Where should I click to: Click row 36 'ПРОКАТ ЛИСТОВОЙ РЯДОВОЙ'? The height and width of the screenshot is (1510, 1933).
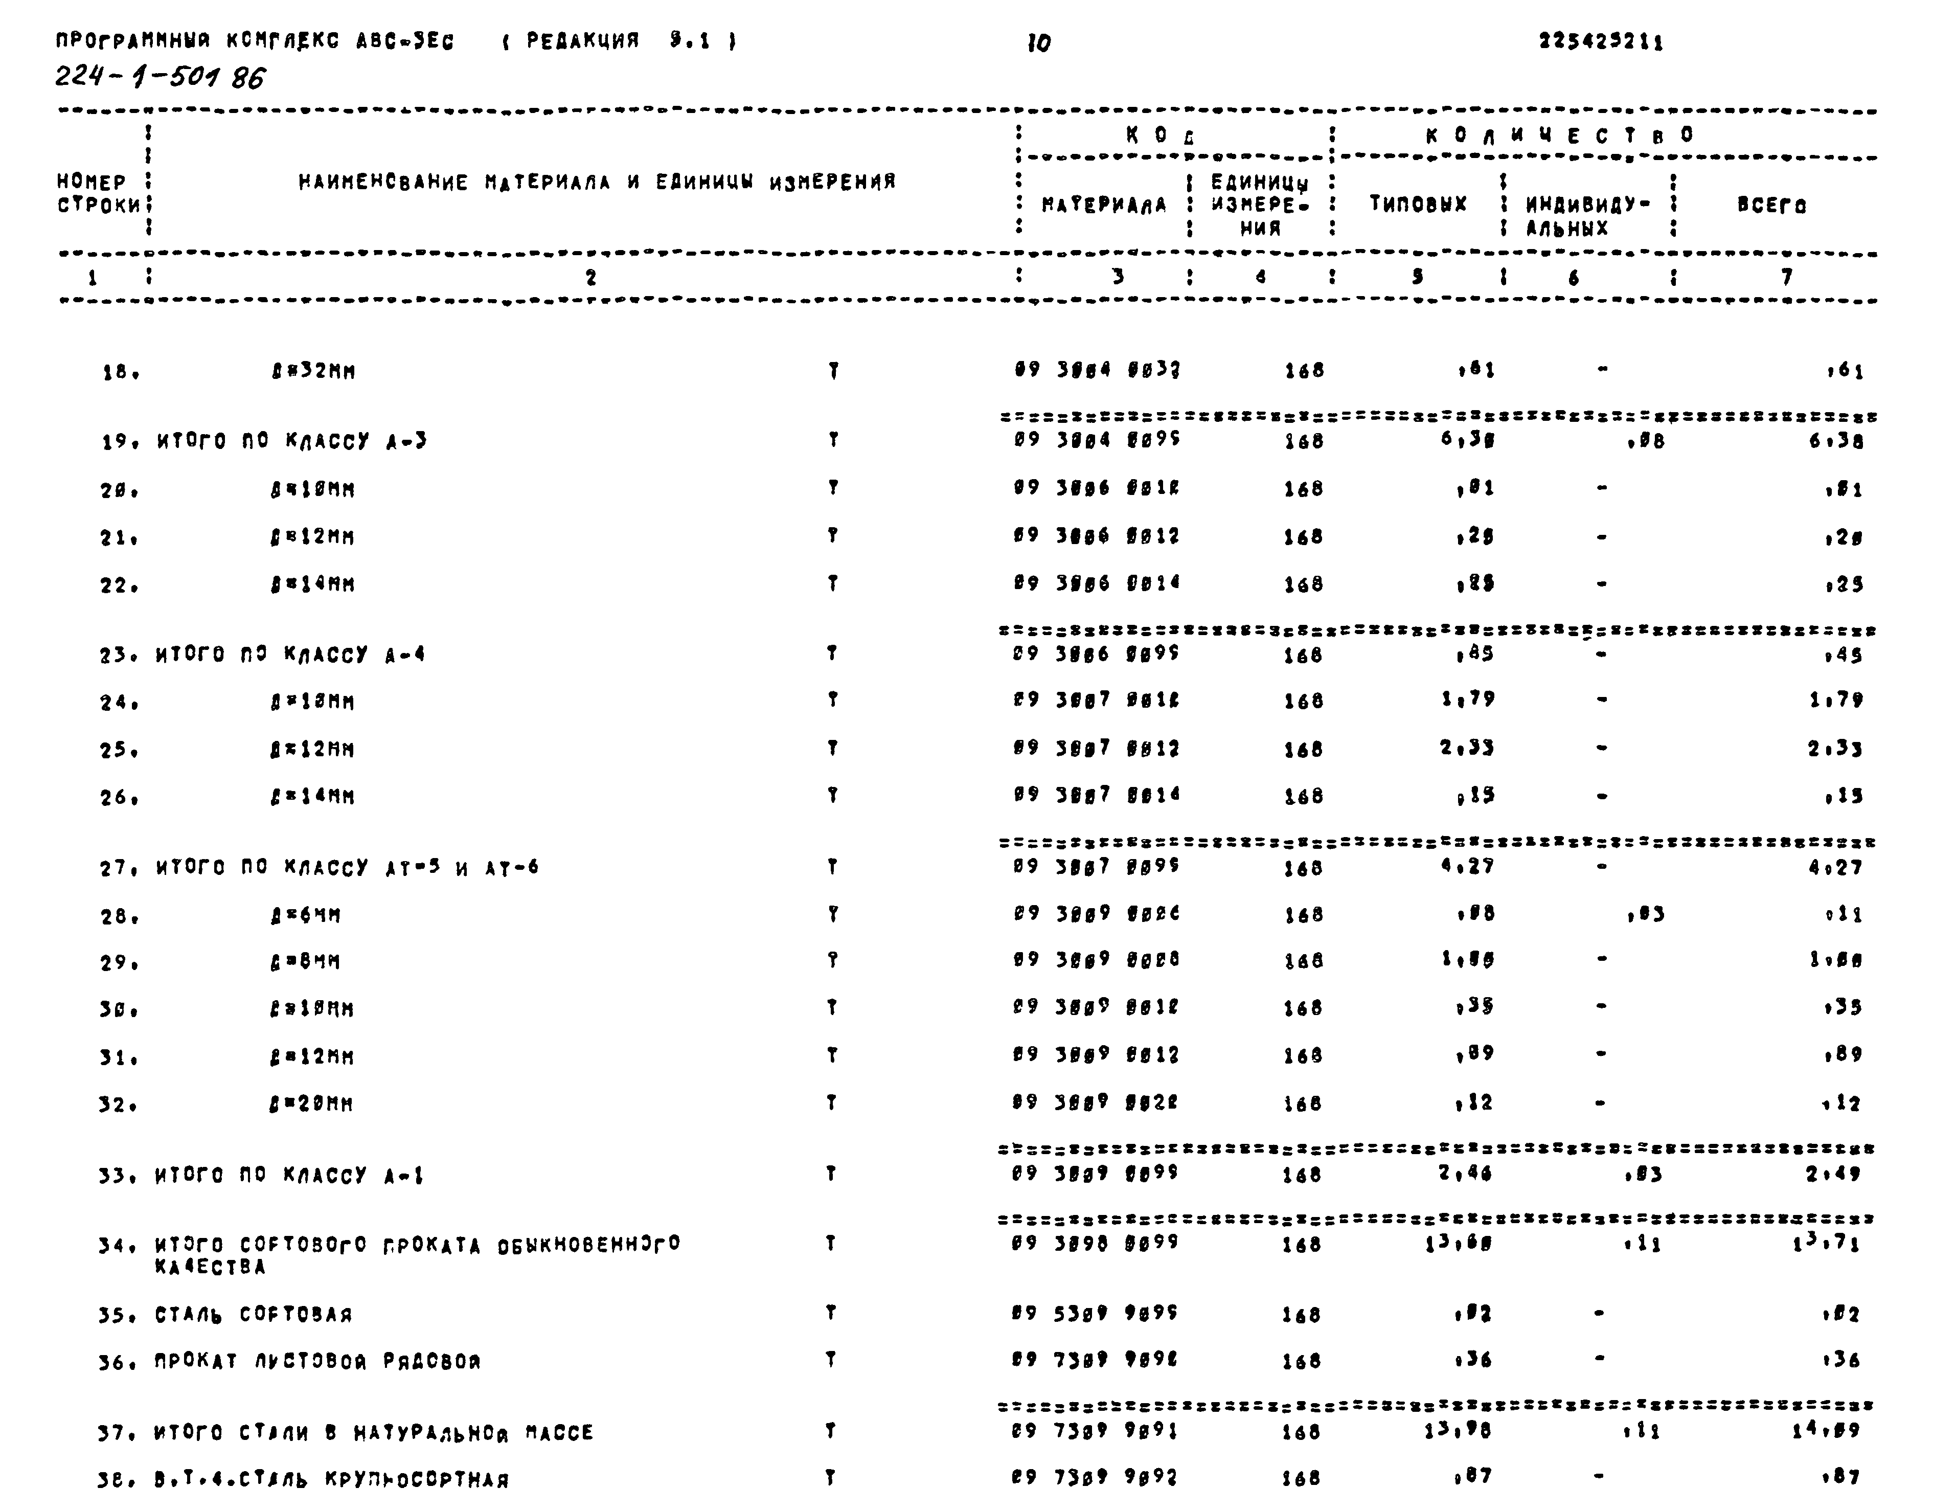pos(317,1361)
